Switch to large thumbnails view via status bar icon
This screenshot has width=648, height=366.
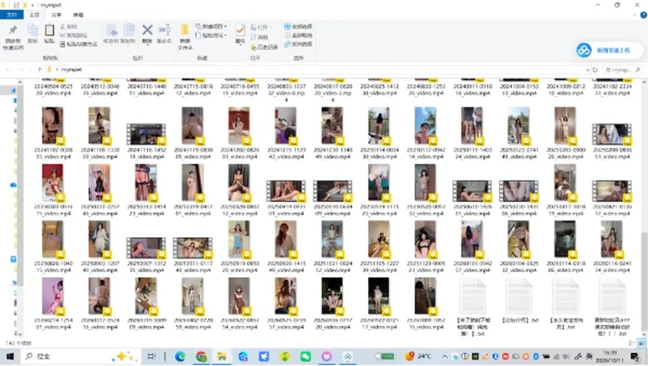pos(641,343)
